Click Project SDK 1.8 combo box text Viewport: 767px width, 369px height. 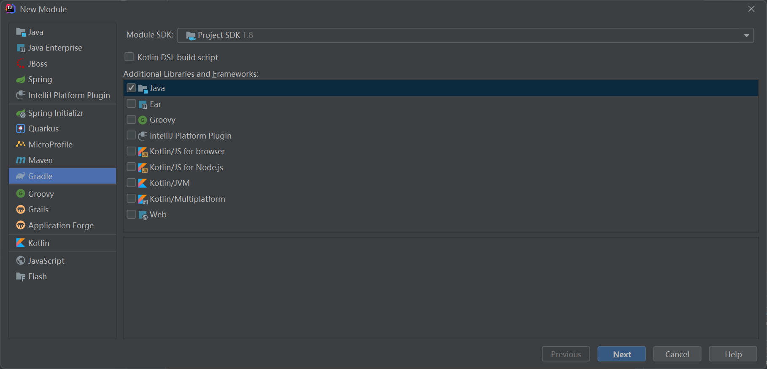[x=225, y=35]
